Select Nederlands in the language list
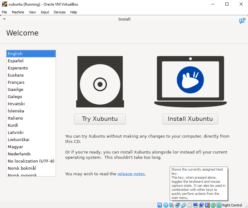The width and height of the screenshot is (248, 208). pos(31,154)
